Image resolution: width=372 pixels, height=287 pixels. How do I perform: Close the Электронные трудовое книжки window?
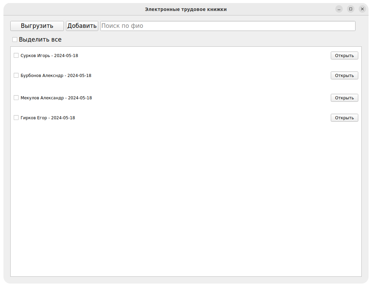pyautogui.click(x=362, y=9)
